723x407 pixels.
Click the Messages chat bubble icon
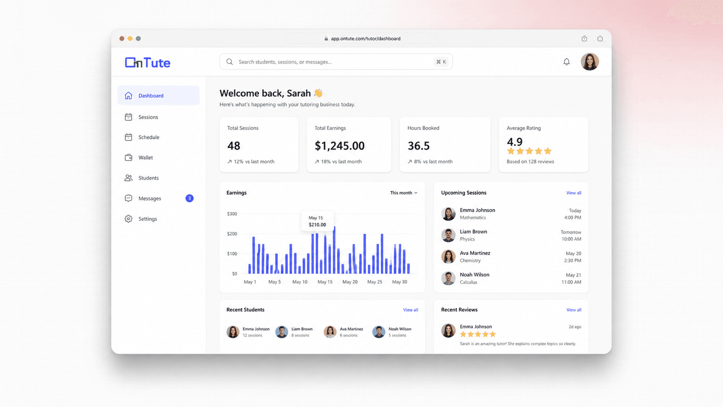[128, 198]
